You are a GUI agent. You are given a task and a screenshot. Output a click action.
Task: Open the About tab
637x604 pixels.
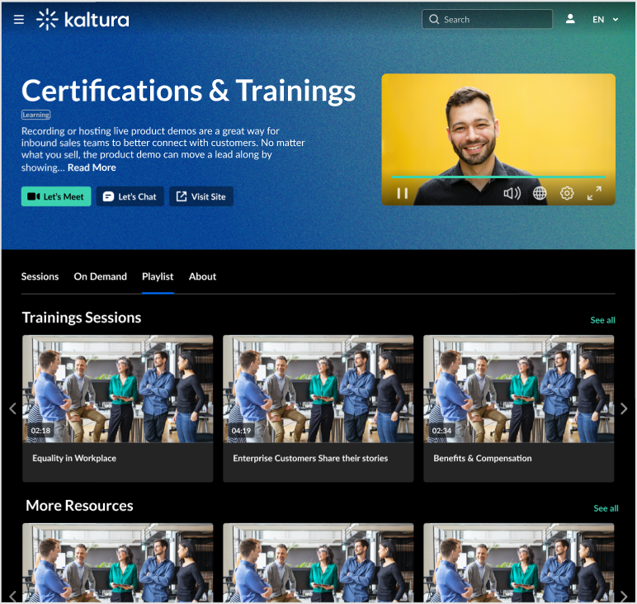coord(202,276)
